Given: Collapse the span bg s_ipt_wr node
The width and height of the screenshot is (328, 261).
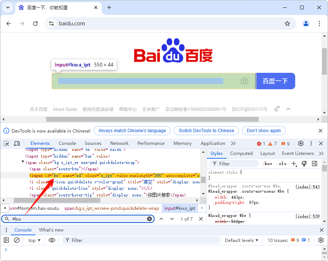Looking at the screenshot, I should 23,162.
